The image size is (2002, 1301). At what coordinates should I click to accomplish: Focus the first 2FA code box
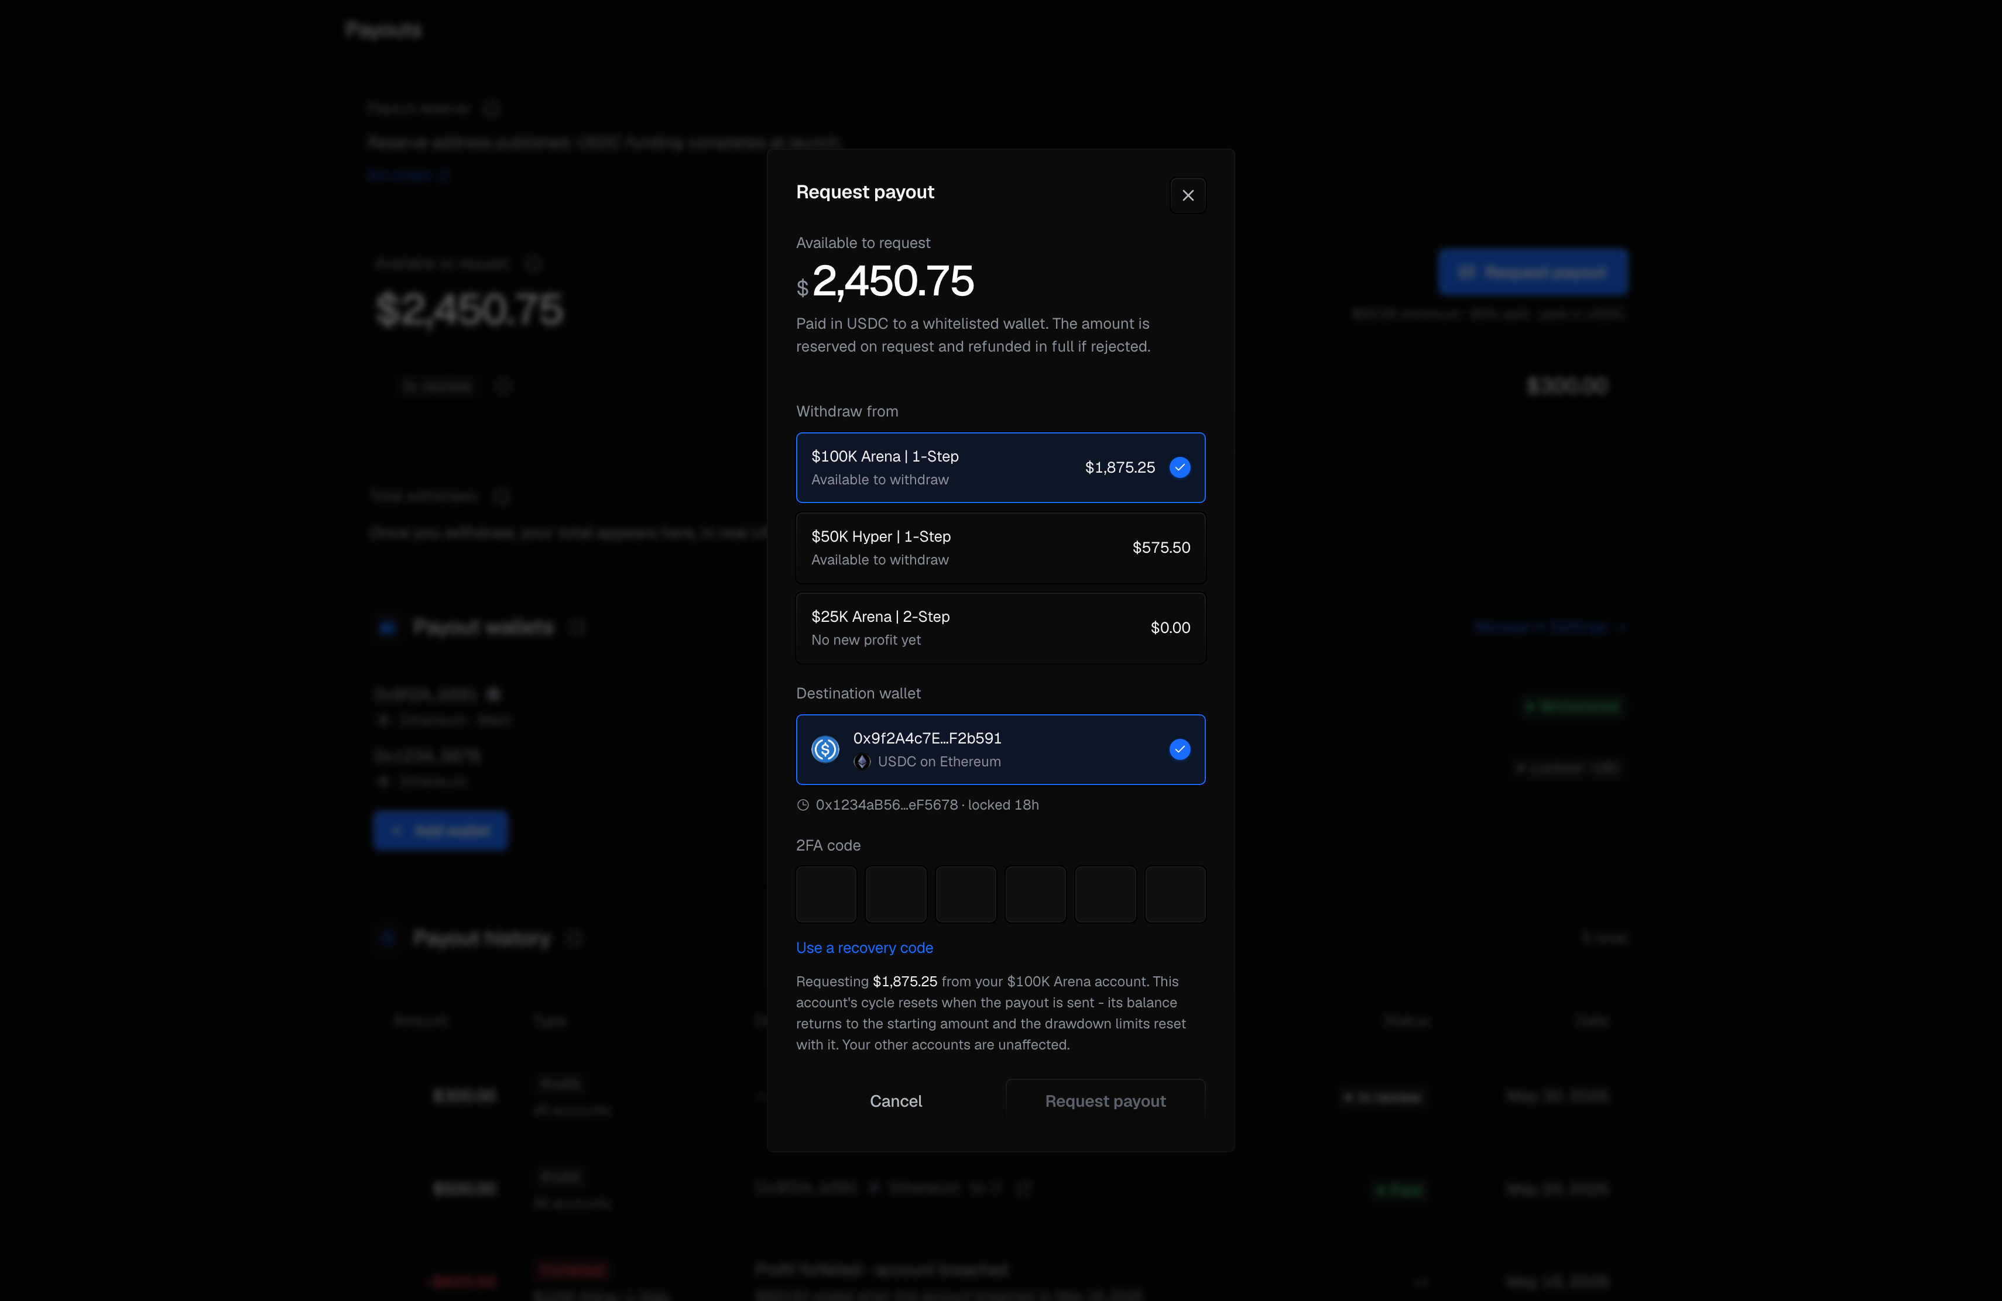tap(826, 894)
